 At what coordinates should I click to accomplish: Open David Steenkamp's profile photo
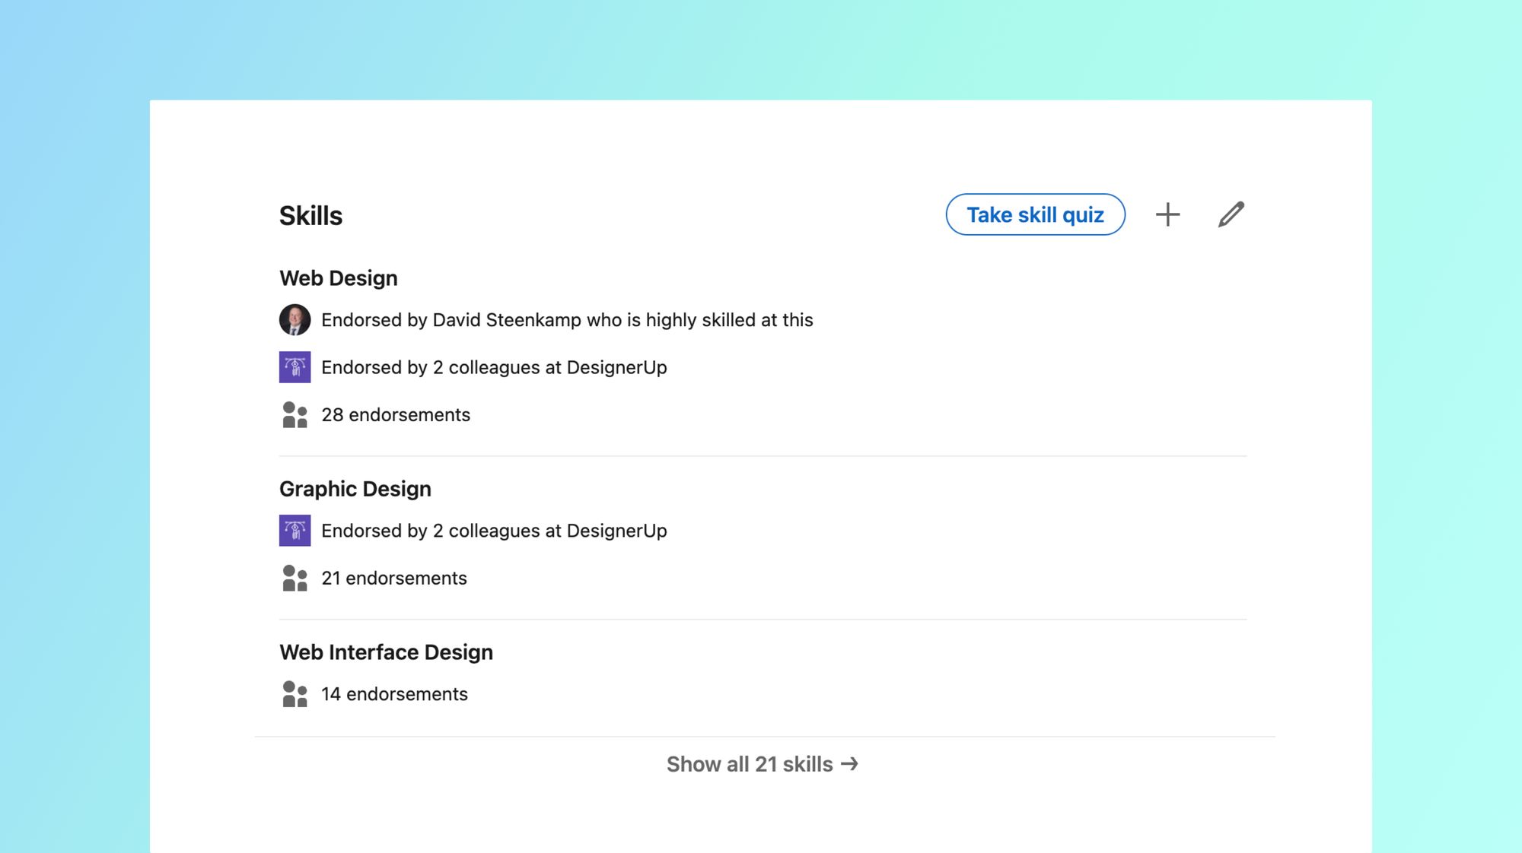pos(295,320)
